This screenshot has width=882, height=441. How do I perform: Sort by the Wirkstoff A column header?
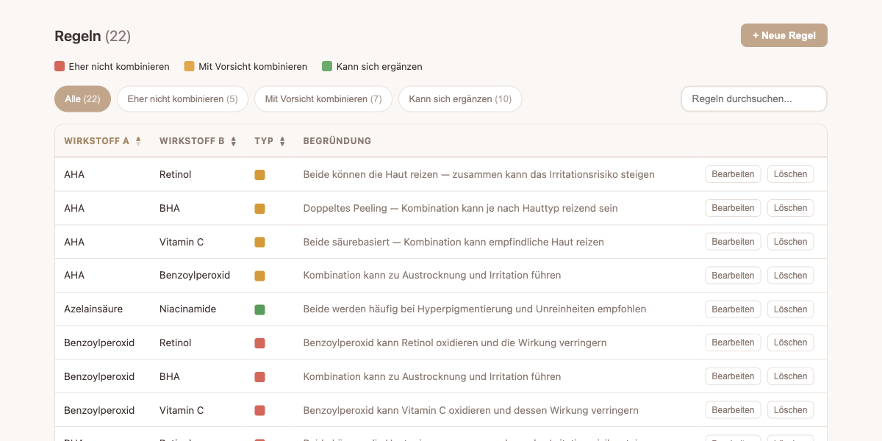(x=102, y=140)
